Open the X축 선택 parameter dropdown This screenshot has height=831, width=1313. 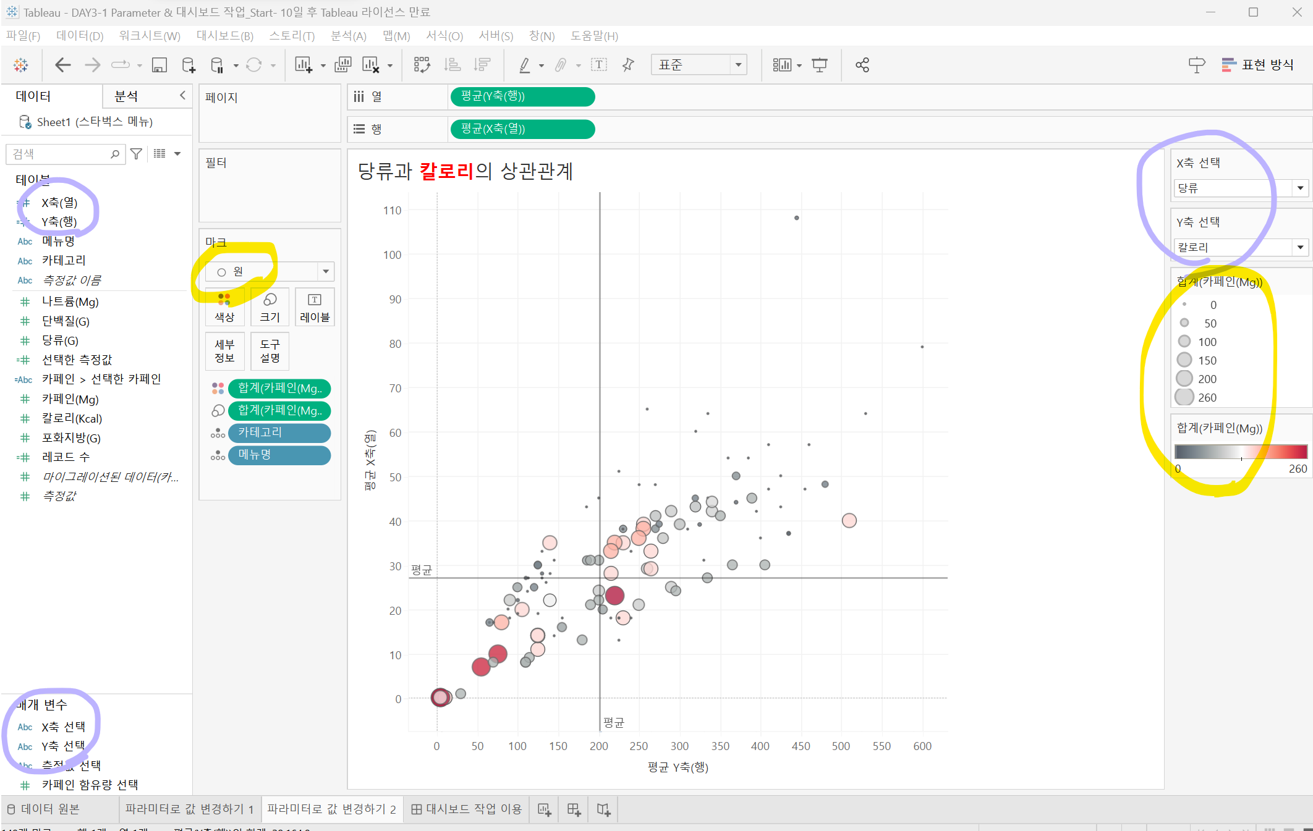[1300, 188]
